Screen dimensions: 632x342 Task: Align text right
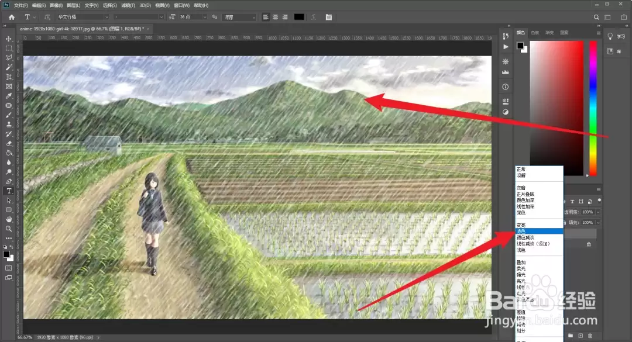285,17
